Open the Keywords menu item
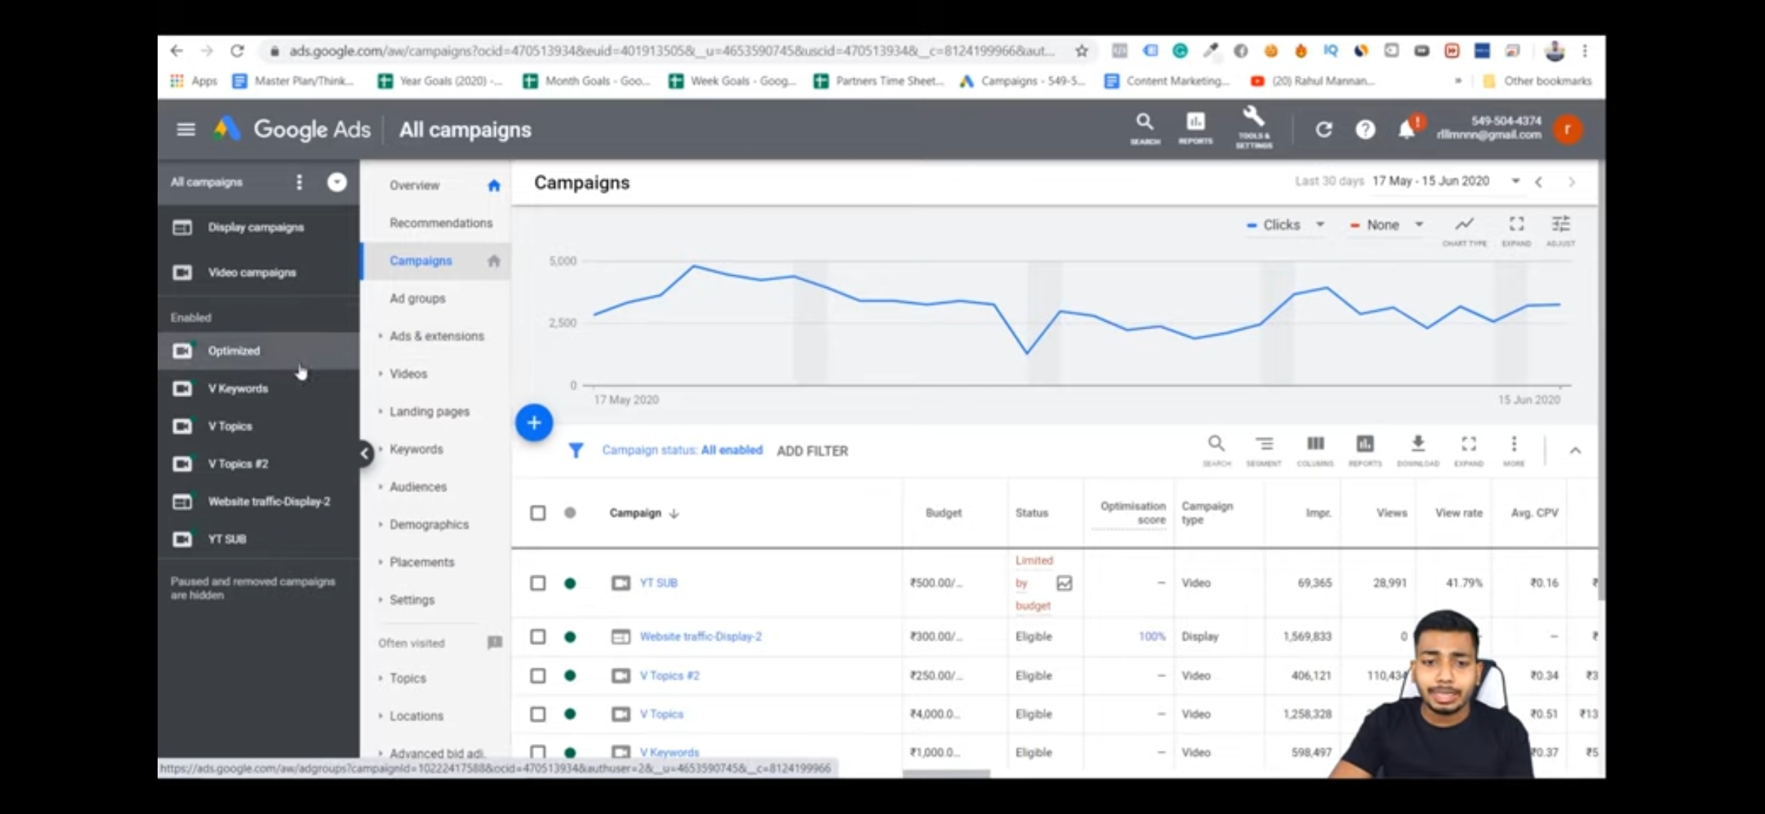The width and height of the screenshot is (1765, 814). 416,448
